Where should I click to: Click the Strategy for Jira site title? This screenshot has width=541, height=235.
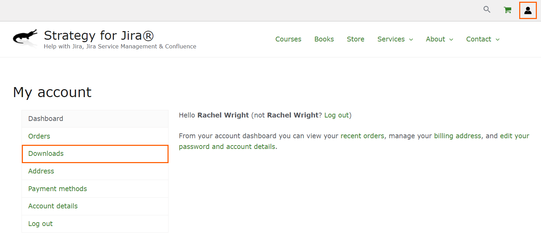[x=99, y=36]
